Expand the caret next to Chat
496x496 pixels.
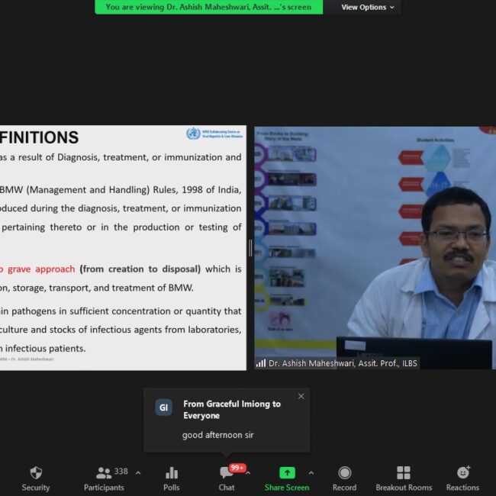[248, 473]
